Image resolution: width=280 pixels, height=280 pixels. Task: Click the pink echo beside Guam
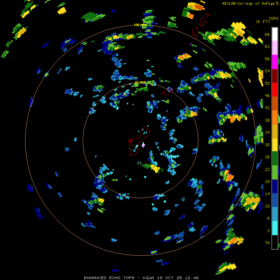[143, 145]
